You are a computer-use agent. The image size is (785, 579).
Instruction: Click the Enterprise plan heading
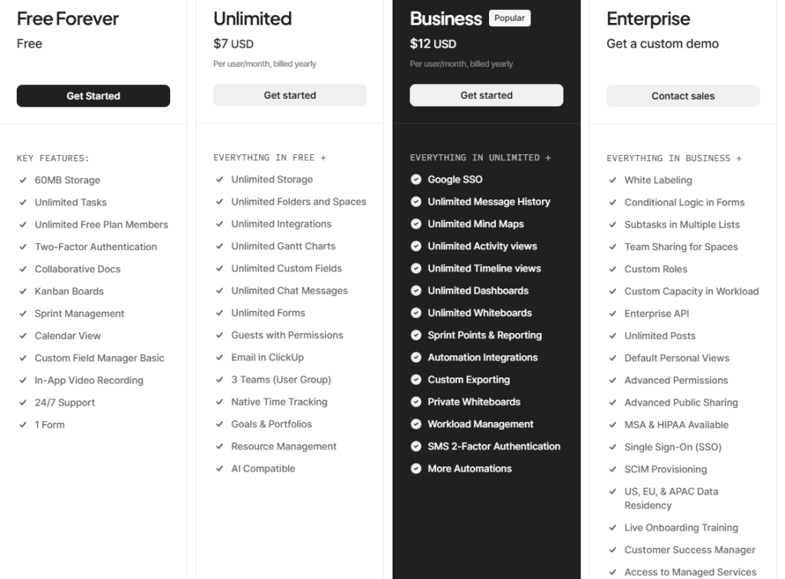(649, 18)
